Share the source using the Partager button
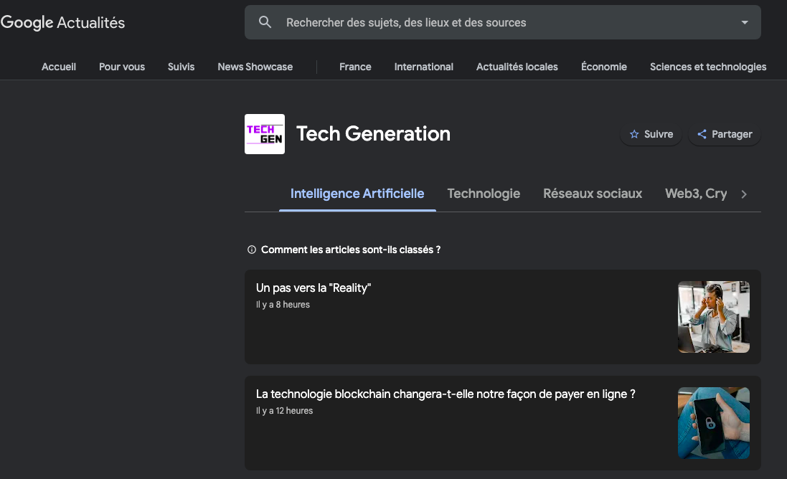This screenshot has width=787, height=479. (x=725, y=134)
